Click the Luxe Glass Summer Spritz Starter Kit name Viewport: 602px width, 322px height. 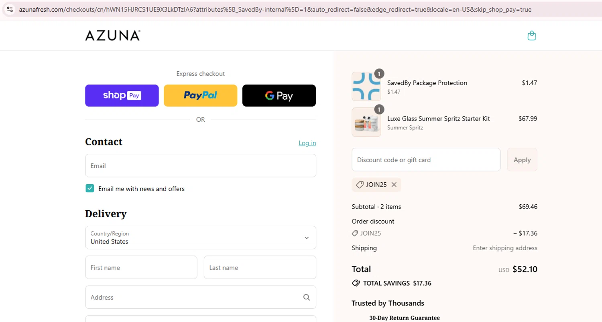(x=439, y=119)
